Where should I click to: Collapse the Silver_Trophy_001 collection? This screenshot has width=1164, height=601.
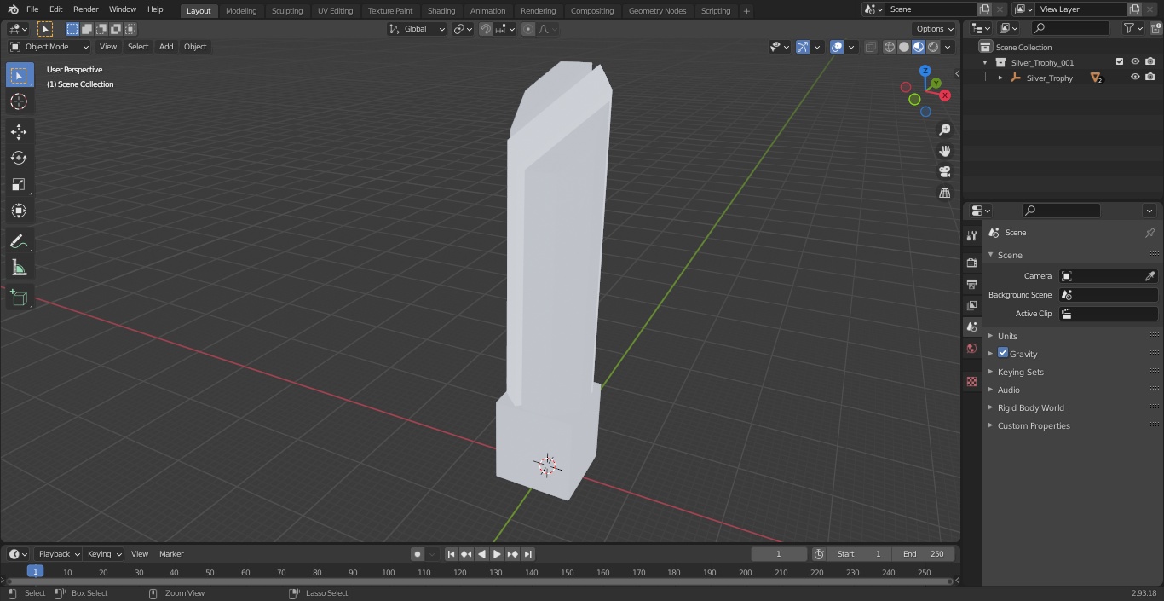tap(985, 62)
